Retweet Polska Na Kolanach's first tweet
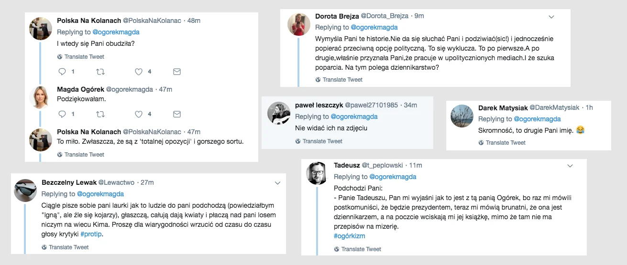627x265 pixels. tap(100, 72)
